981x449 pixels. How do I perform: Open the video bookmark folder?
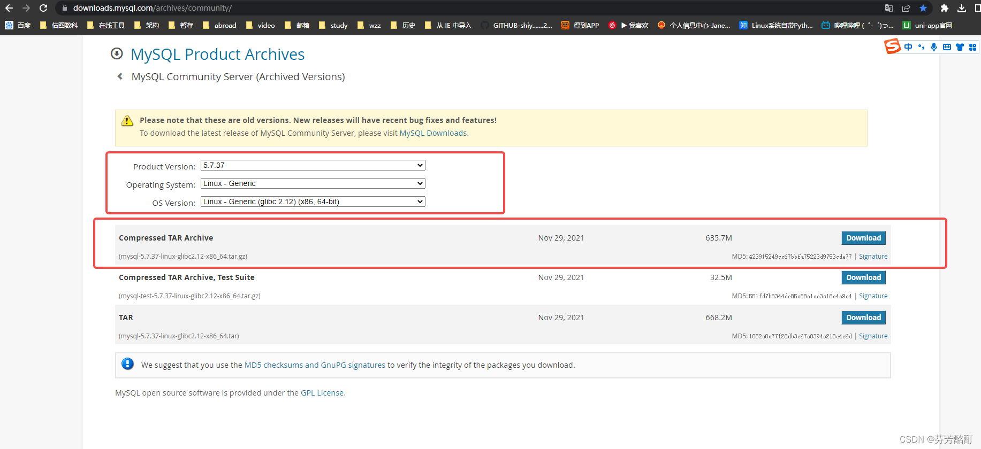[260, 25]
